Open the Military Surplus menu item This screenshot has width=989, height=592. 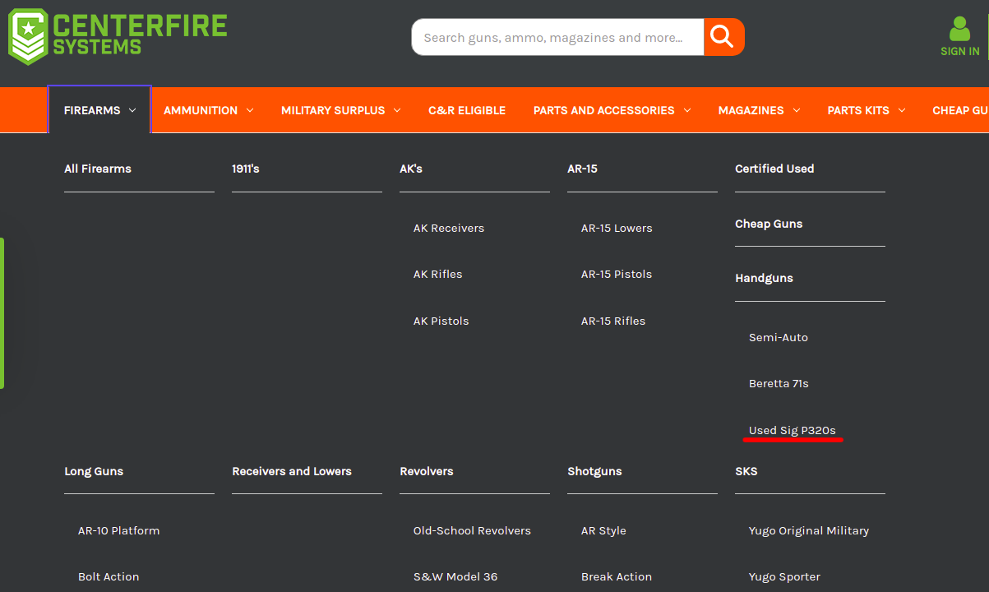[x=333, y=110]
